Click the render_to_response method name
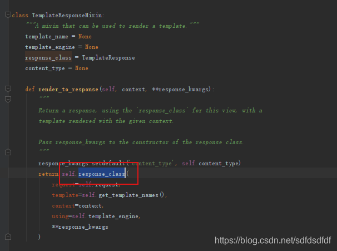Screen dimensions: 337x251 [x=68, y=90]
